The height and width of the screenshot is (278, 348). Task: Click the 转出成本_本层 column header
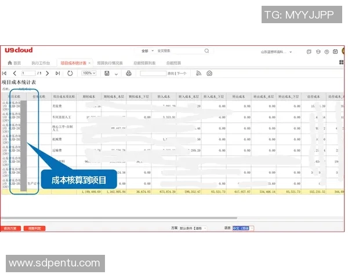pos(264,97)
